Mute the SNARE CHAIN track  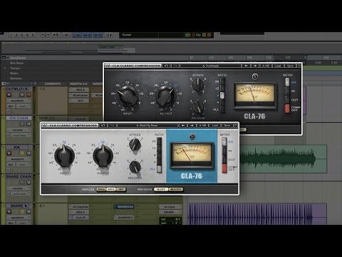click(x=28, y=182)
